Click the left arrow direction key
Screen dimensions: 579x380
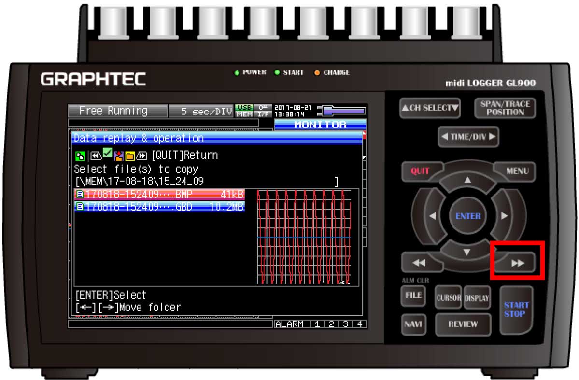(x=432, y=216)
